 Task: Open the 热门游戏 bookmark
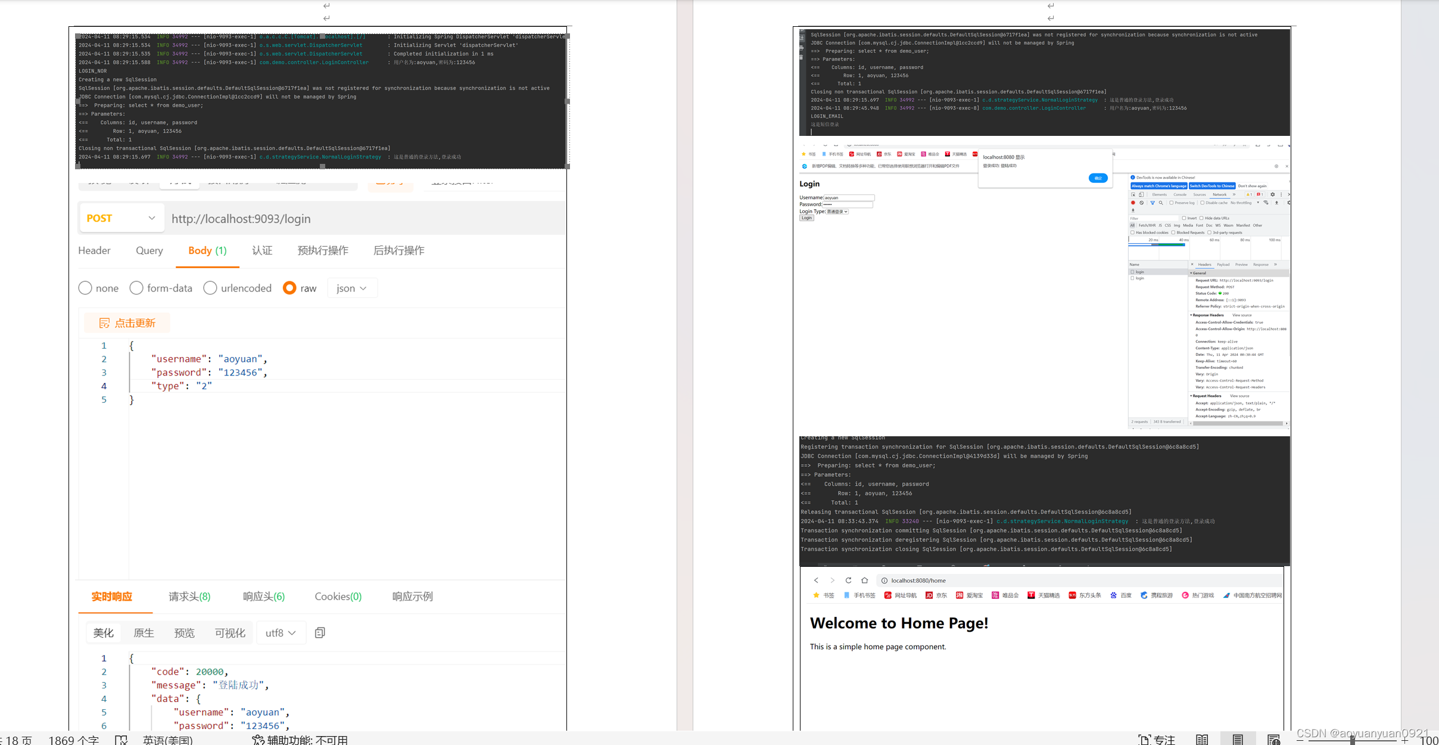point(1198,595)
